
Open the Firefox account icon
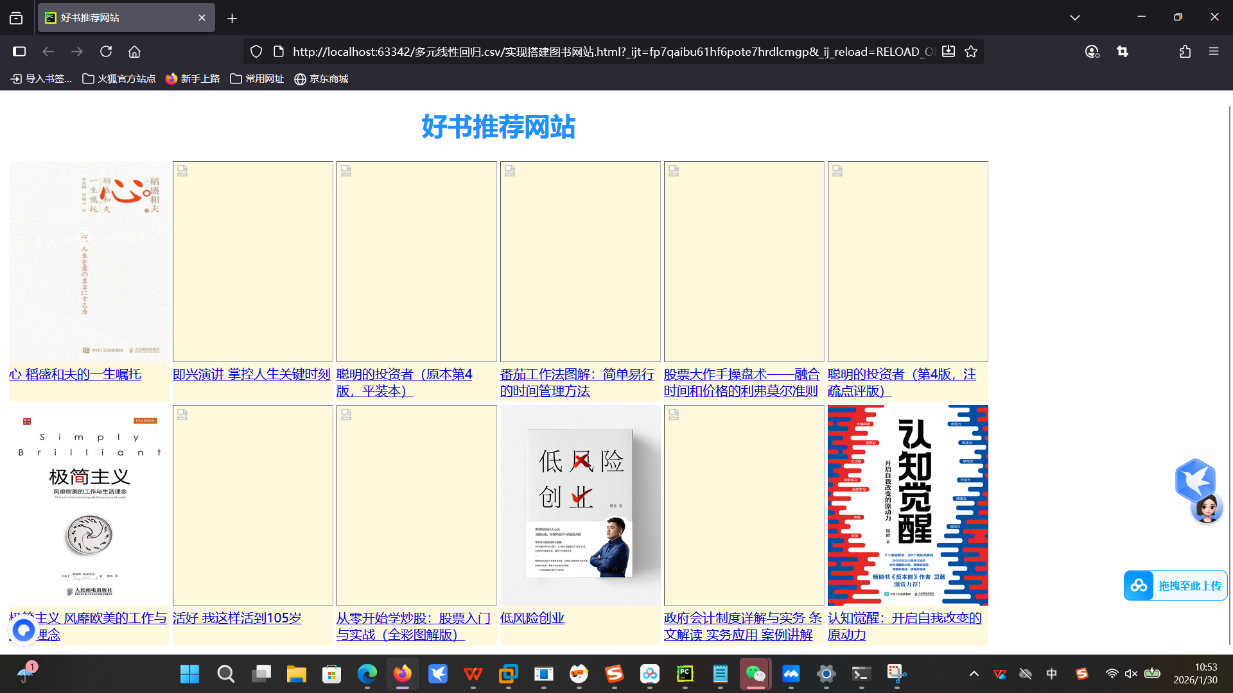[1092, 51]
